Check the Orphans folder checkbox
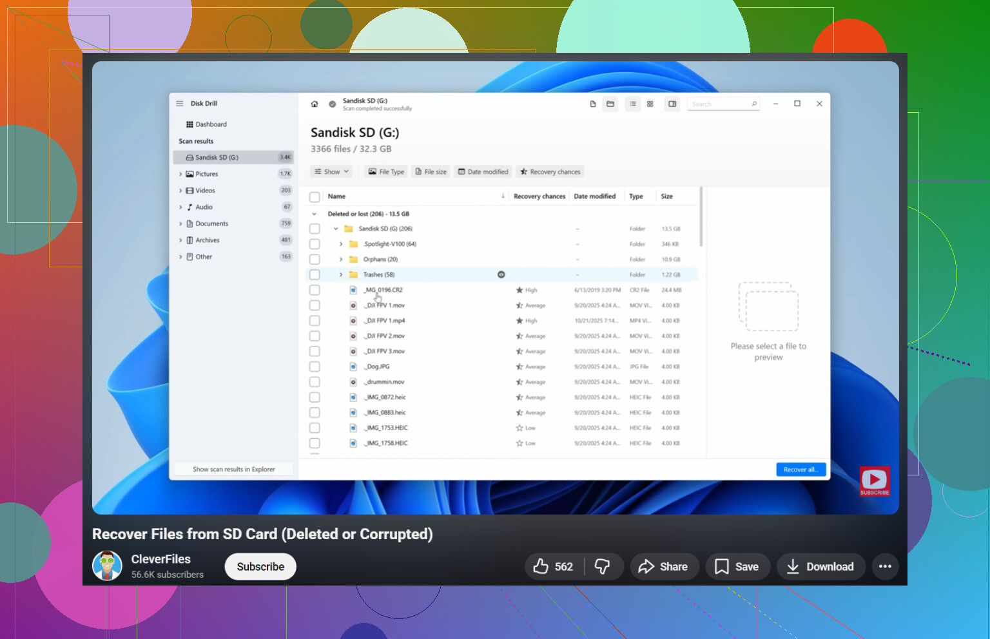This screenshot has width=990, height=639. pyautogui.click(x=315, y=260)
